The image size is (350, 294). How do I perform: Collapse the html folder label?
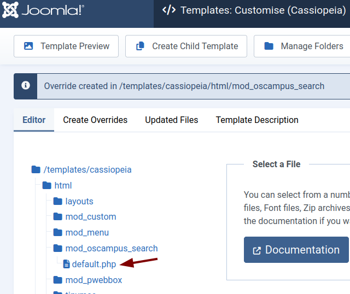point(63,185)
